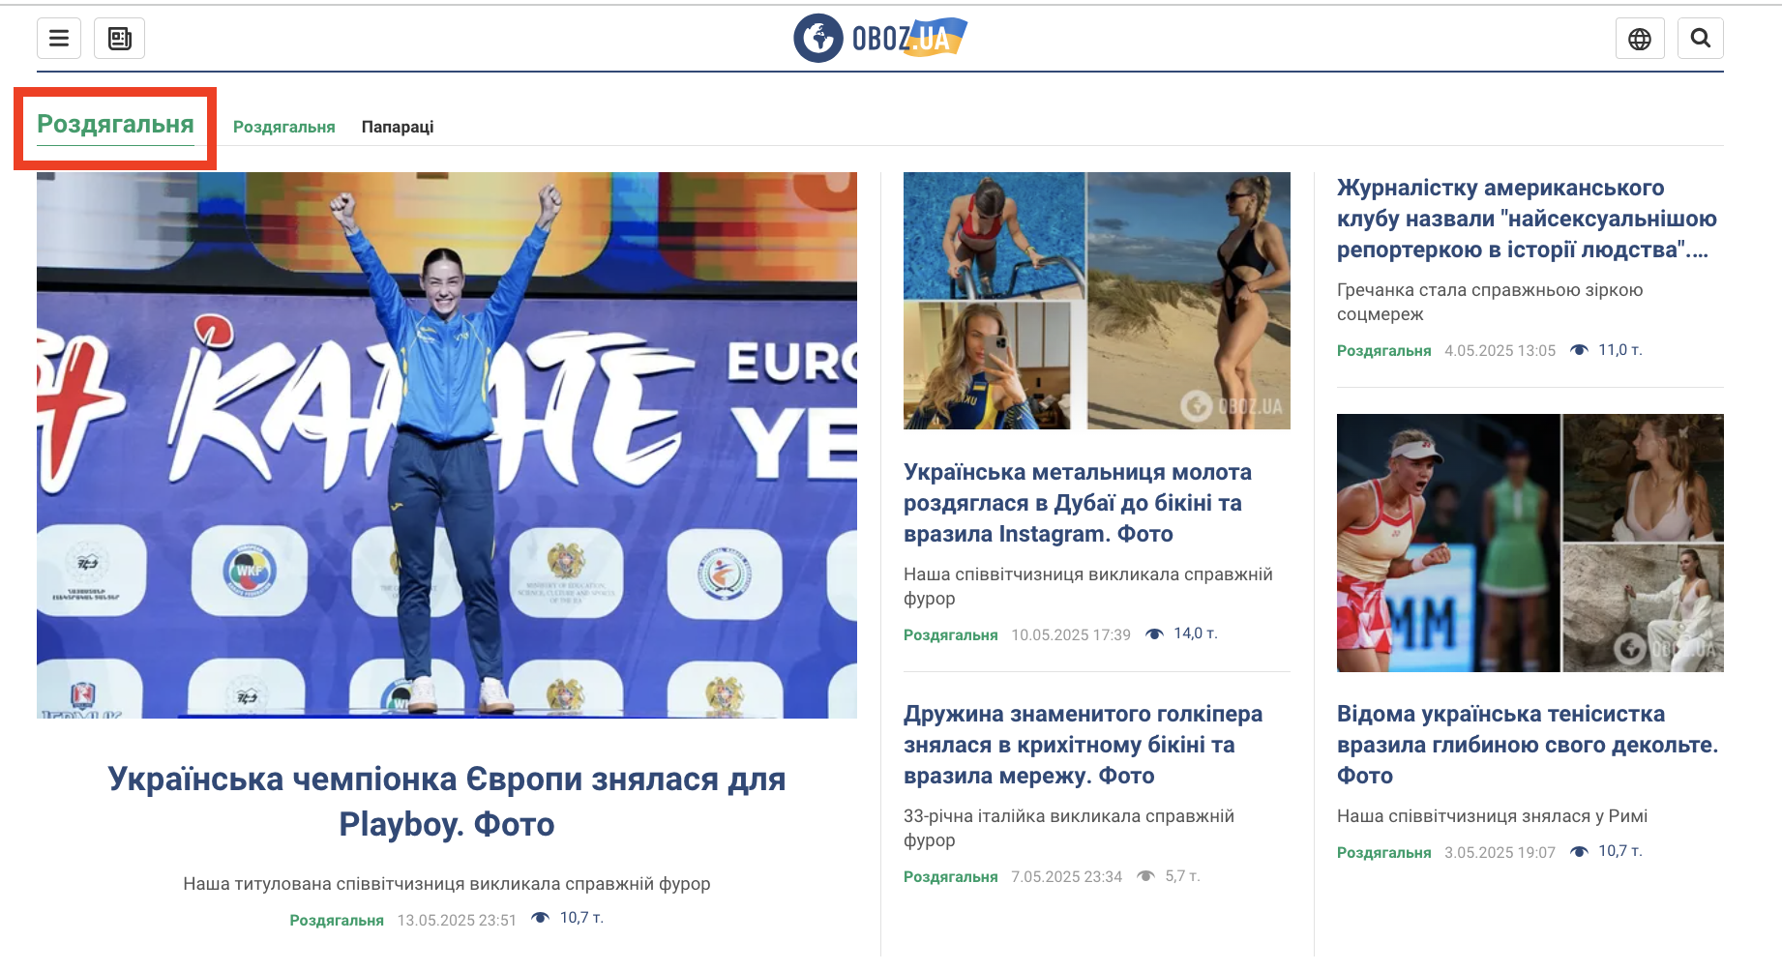Click the 13.05.2025 date on Playboy article
1782x971 pixels.
click(456, 920)
